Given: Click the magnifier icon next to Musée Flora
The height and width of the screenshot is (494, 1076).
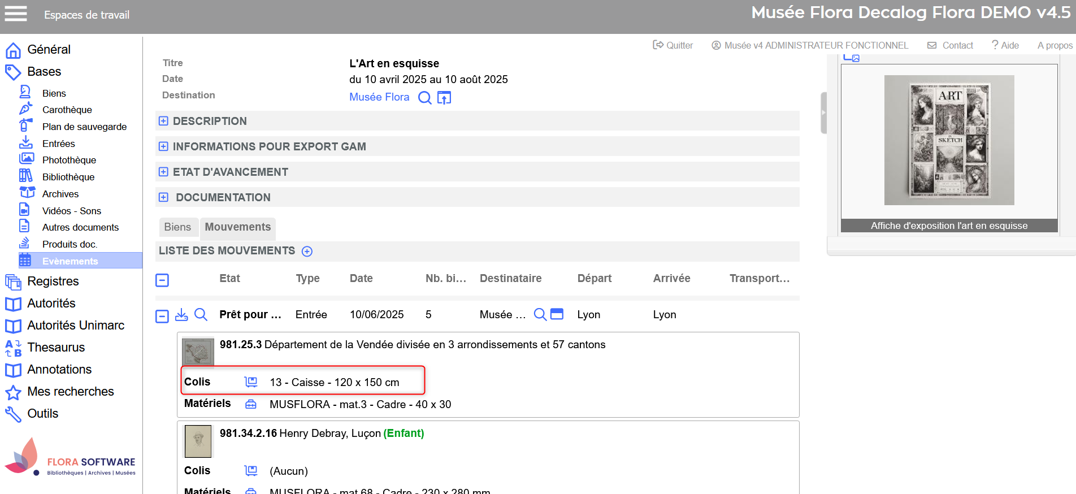Looking at the screenshot, I should [424, 98].
